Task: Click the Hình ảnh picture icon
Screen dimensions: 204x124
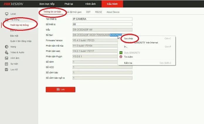Action: tap(6, 58)
